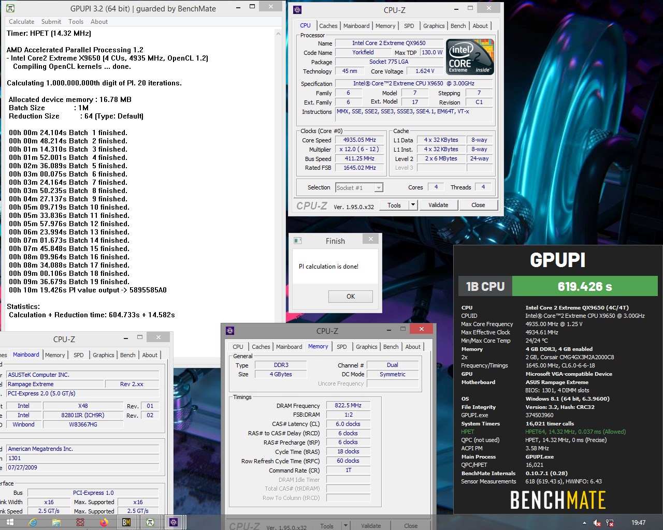The width and height of the screenshot is (663, 530).
Task: Open About tab in top CPU-Z window
Action: pyautogui.click(x=480, y=26)
